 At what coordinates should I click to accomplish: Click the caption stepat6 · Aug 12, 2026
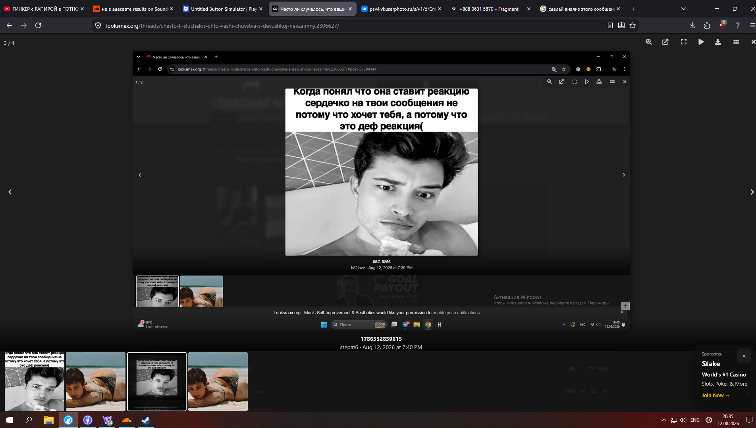point(381,347)
